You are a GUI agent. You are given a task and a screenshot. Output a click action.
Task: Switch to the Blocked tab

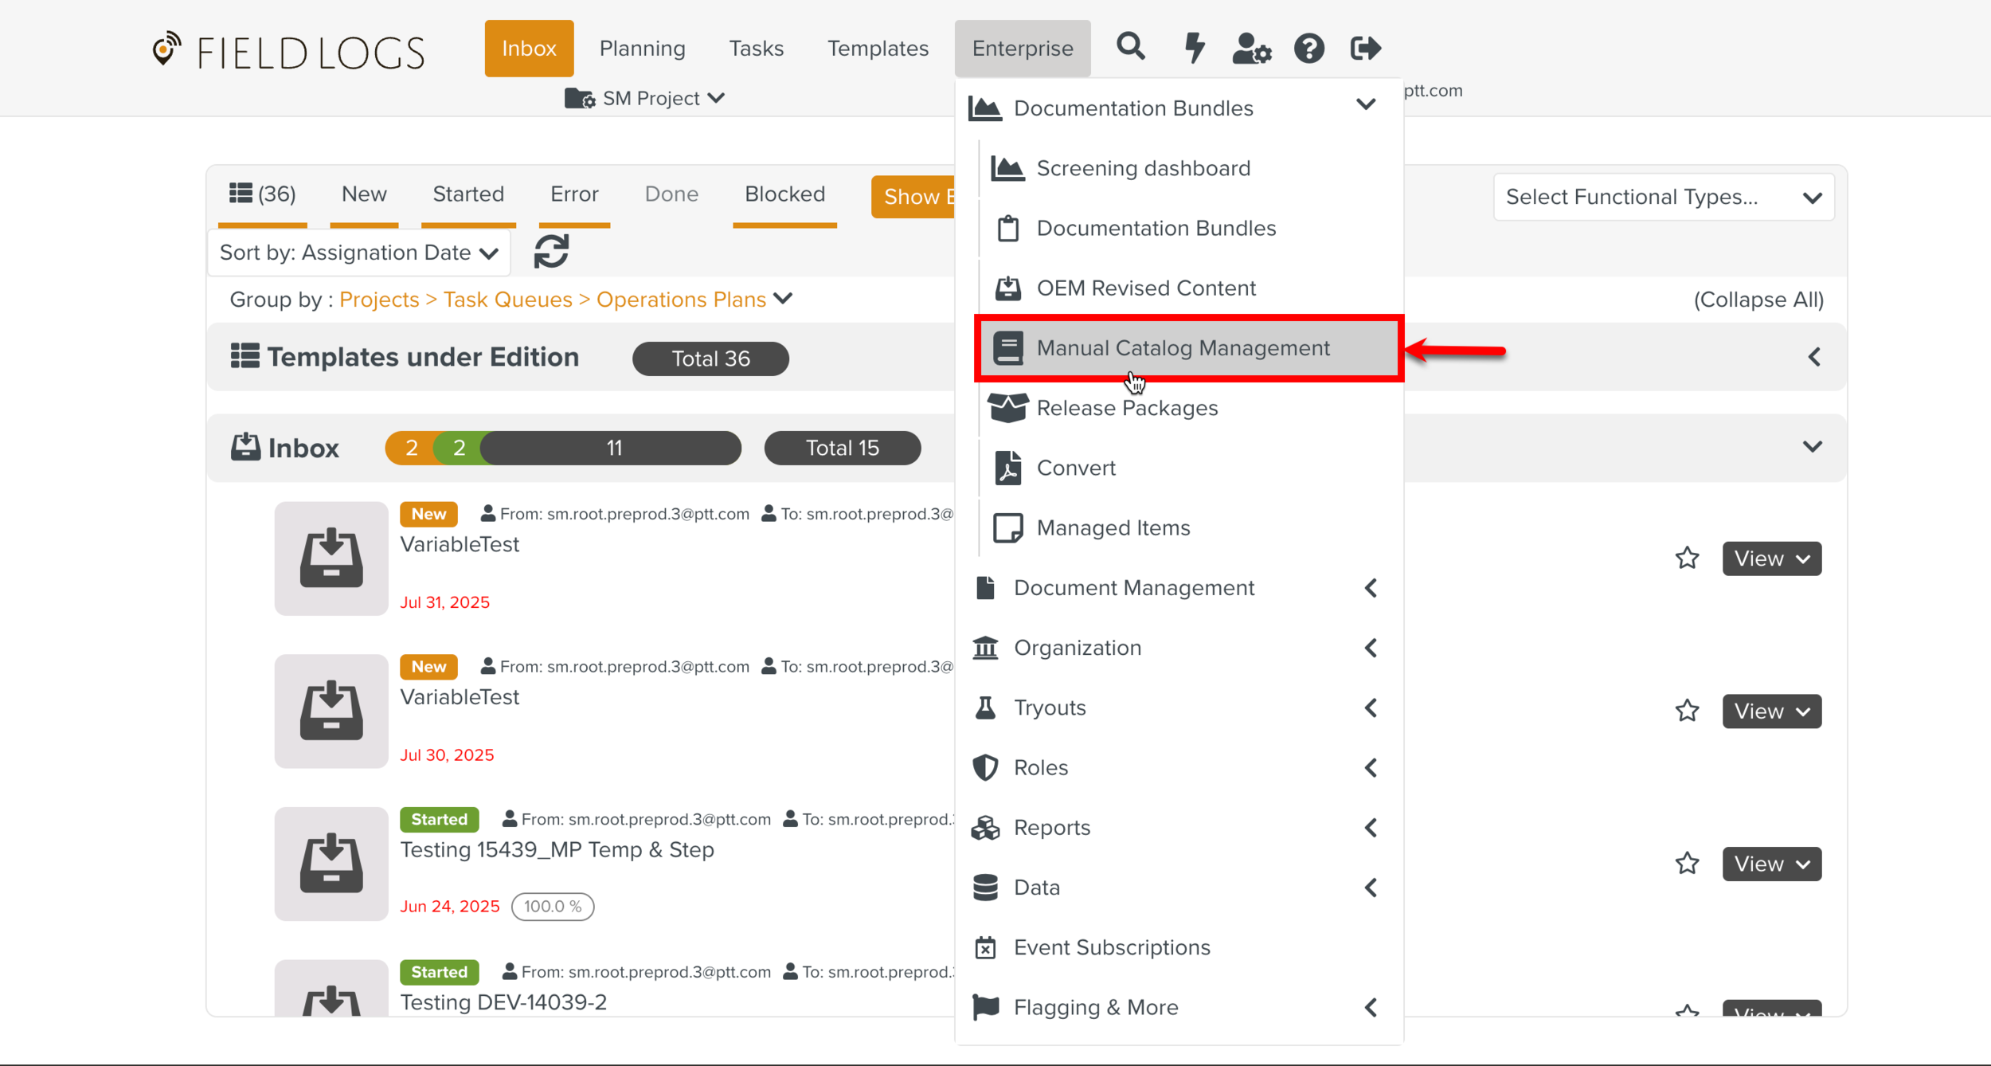[784, 194]
